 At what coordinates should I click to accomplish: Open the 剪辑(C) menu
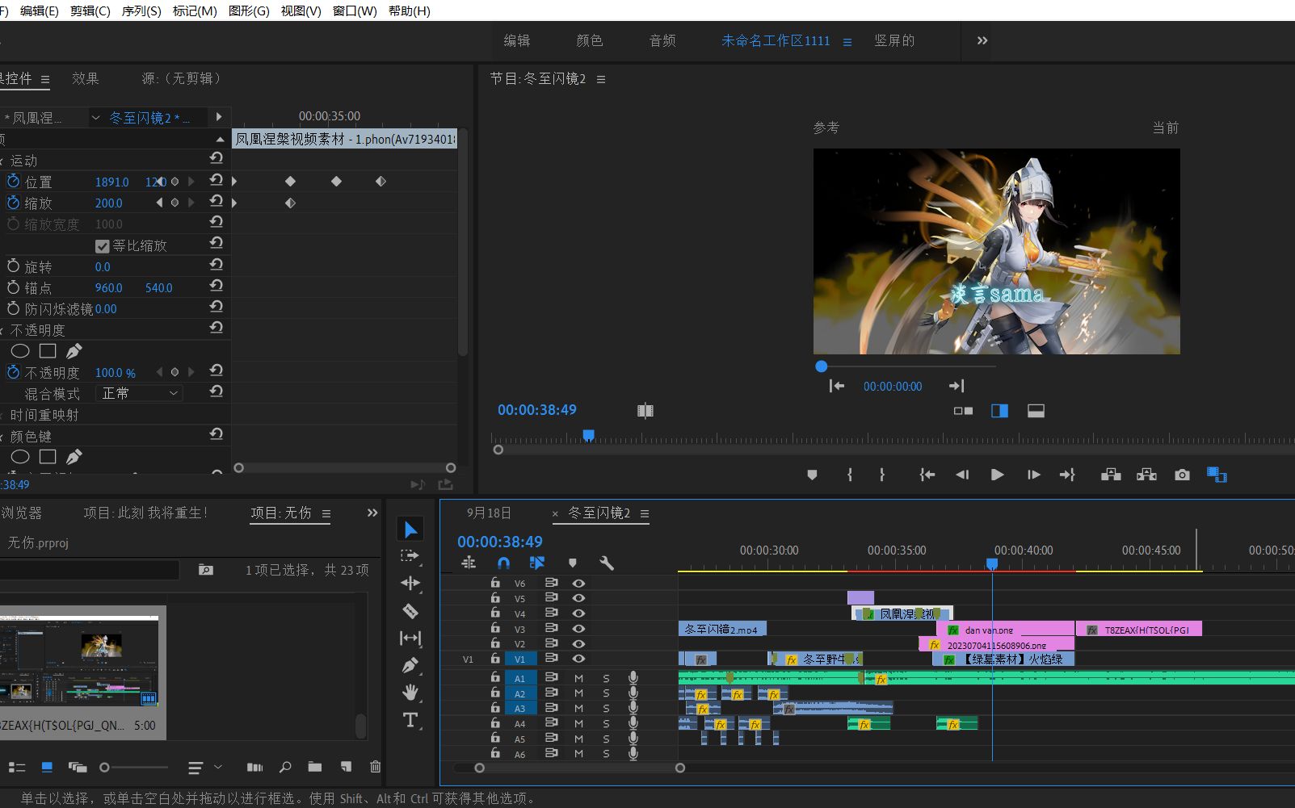90,11
